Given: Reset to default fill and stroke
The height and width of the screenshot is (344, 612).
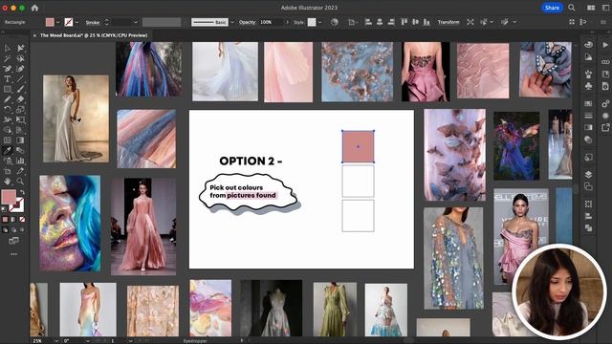Looking at the screenshot, I should point(4,209).
